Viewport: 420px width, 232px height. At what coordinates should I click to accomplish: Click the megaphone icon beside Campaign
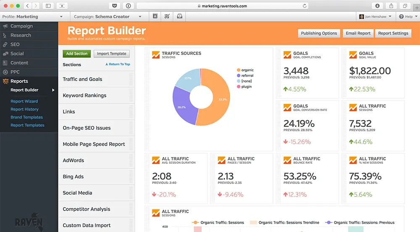point(5,26)
